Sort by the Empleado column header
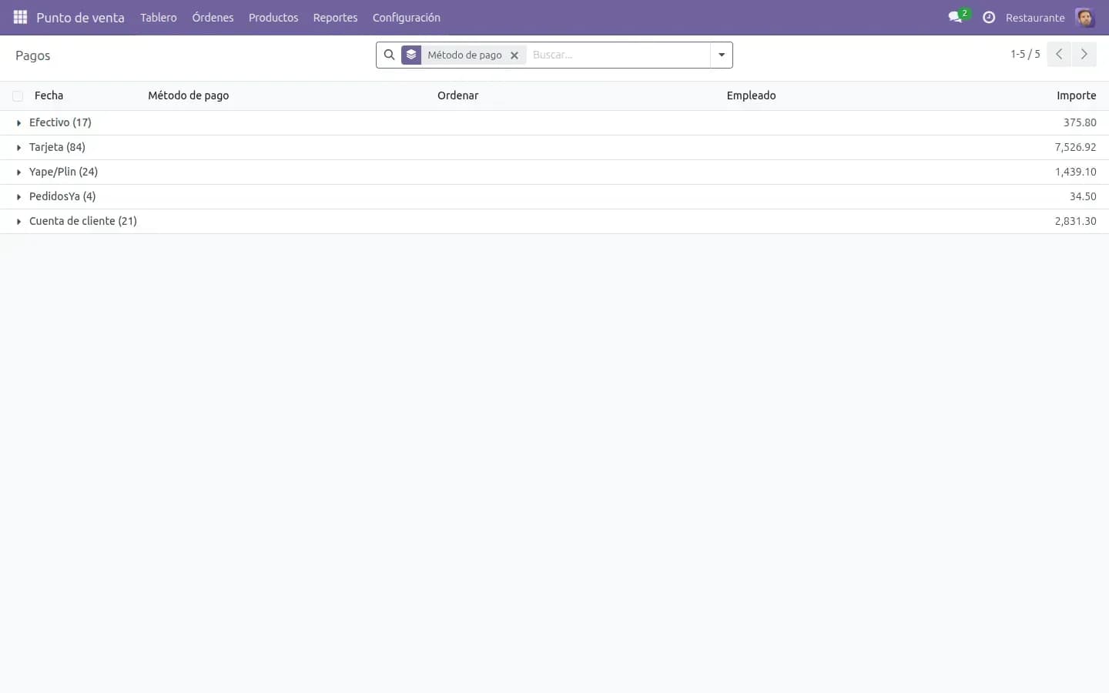 tap(752, 95)
